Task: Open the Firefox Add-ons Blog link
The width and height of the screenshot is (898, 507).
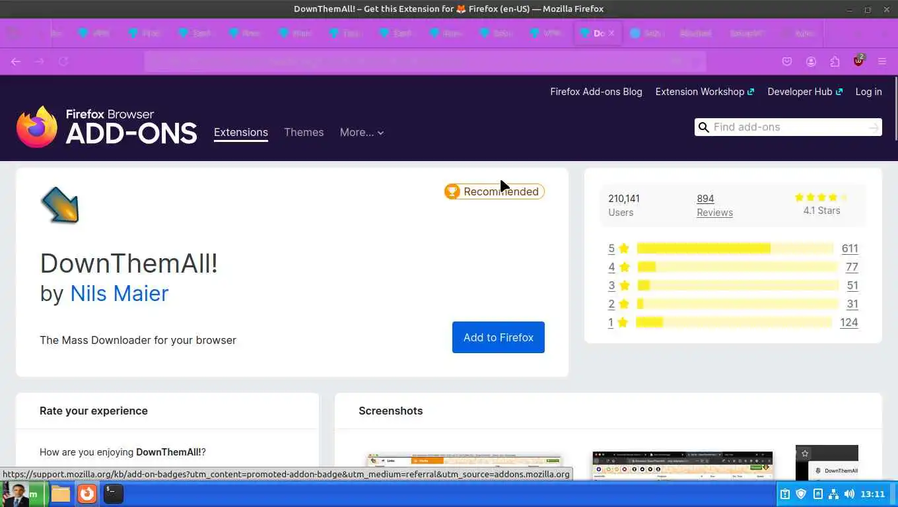Action: [596, 92]
